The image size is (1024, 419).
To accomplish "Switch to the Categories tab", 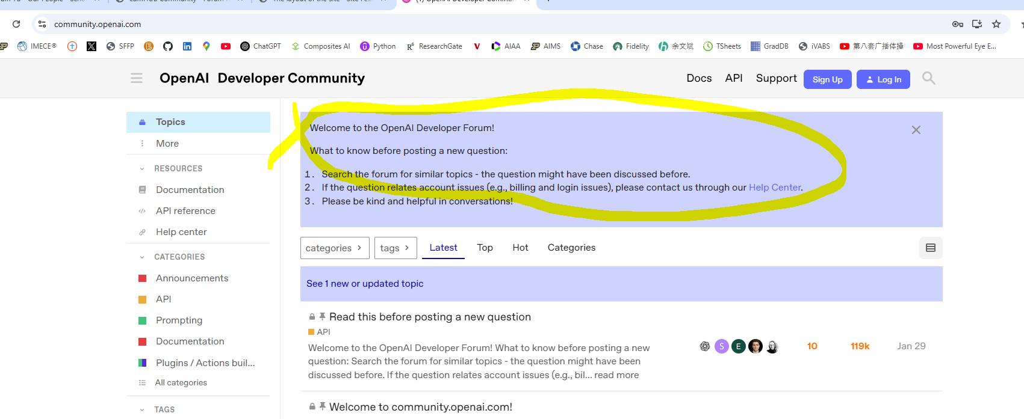I will pos(571,248).
